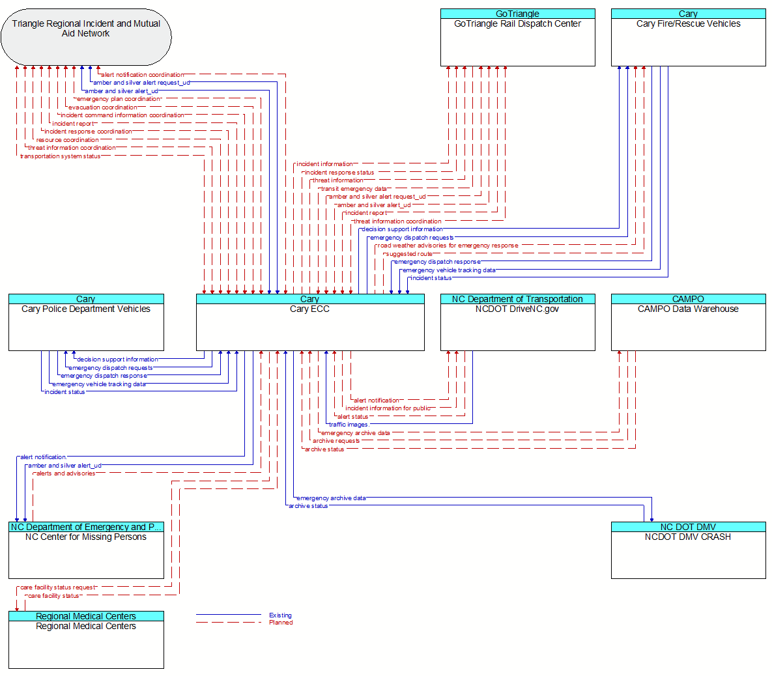Image resolution: width=772 pixels, height=676 pixels.
Task: Click the 'CAMPO' cyan header label
Action: [x=689, y=299]
